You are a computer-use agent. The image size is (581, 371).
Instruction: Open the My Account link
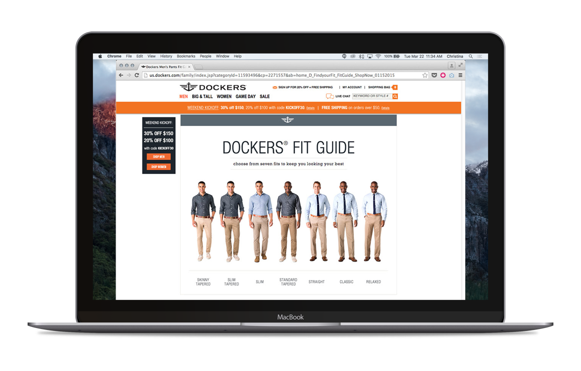[x=352, y=87]
